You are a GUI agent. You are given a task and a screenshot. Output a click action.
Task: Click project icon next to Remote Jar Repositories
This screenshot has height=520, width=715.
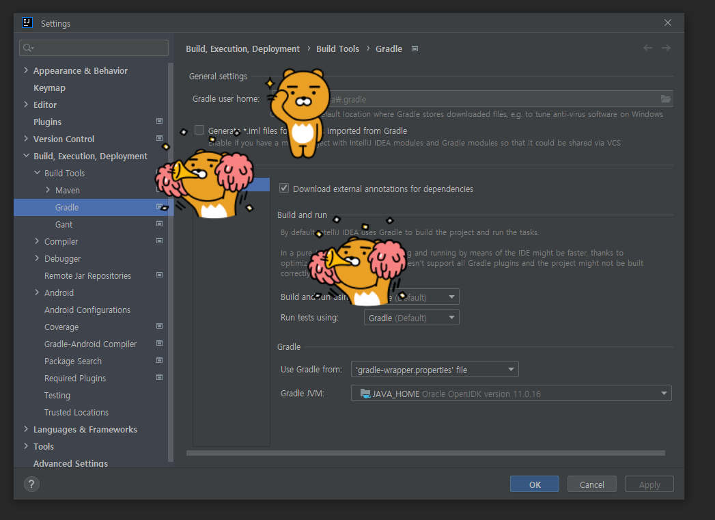(160, 275)
